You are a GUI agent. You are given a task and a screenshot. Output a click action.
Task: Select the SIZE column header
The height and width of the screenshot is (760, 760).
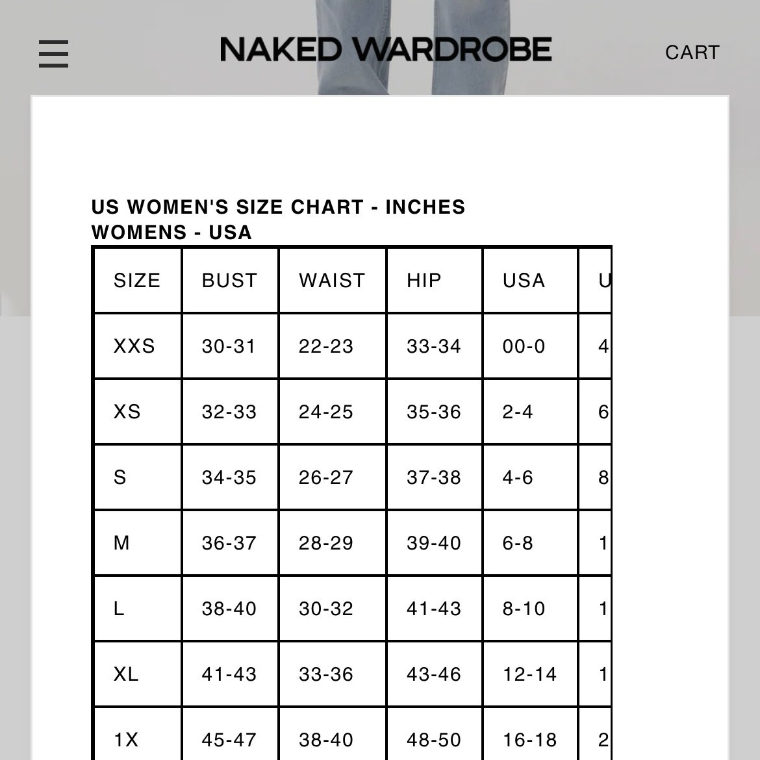click(x=137, y=280)
